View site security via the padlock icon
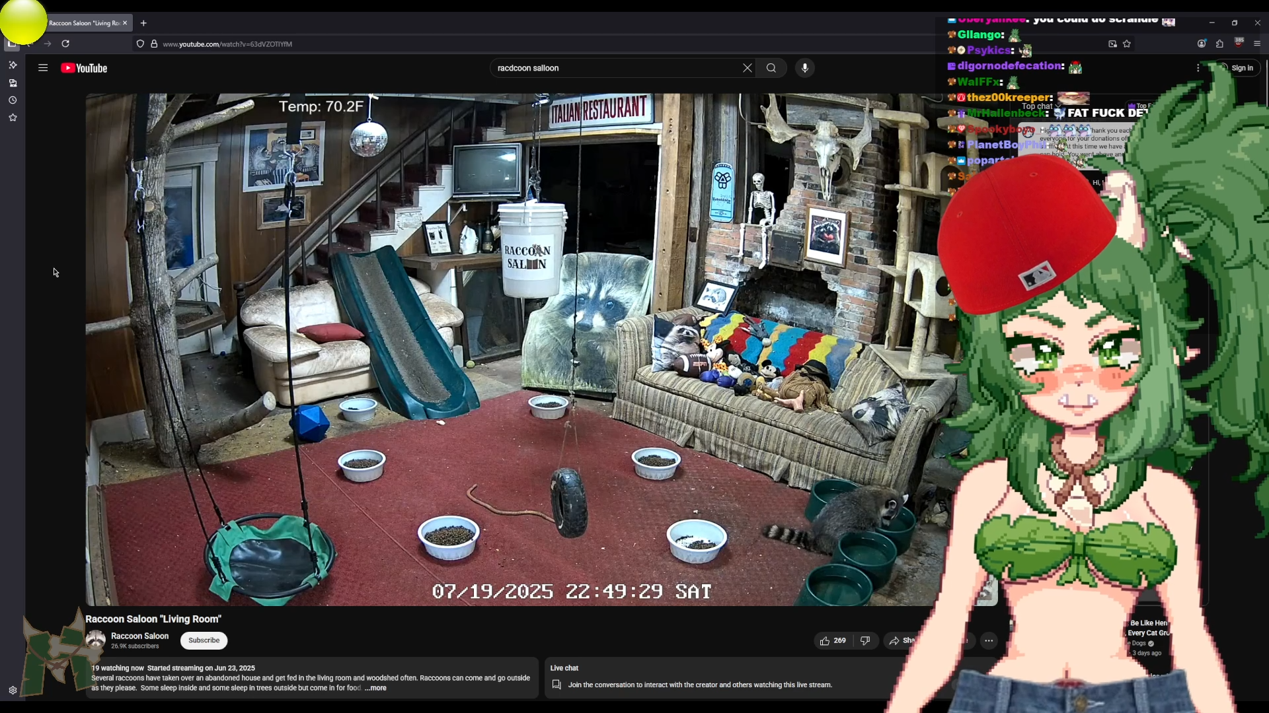The image size is (1269, 713). pos(154,44)
